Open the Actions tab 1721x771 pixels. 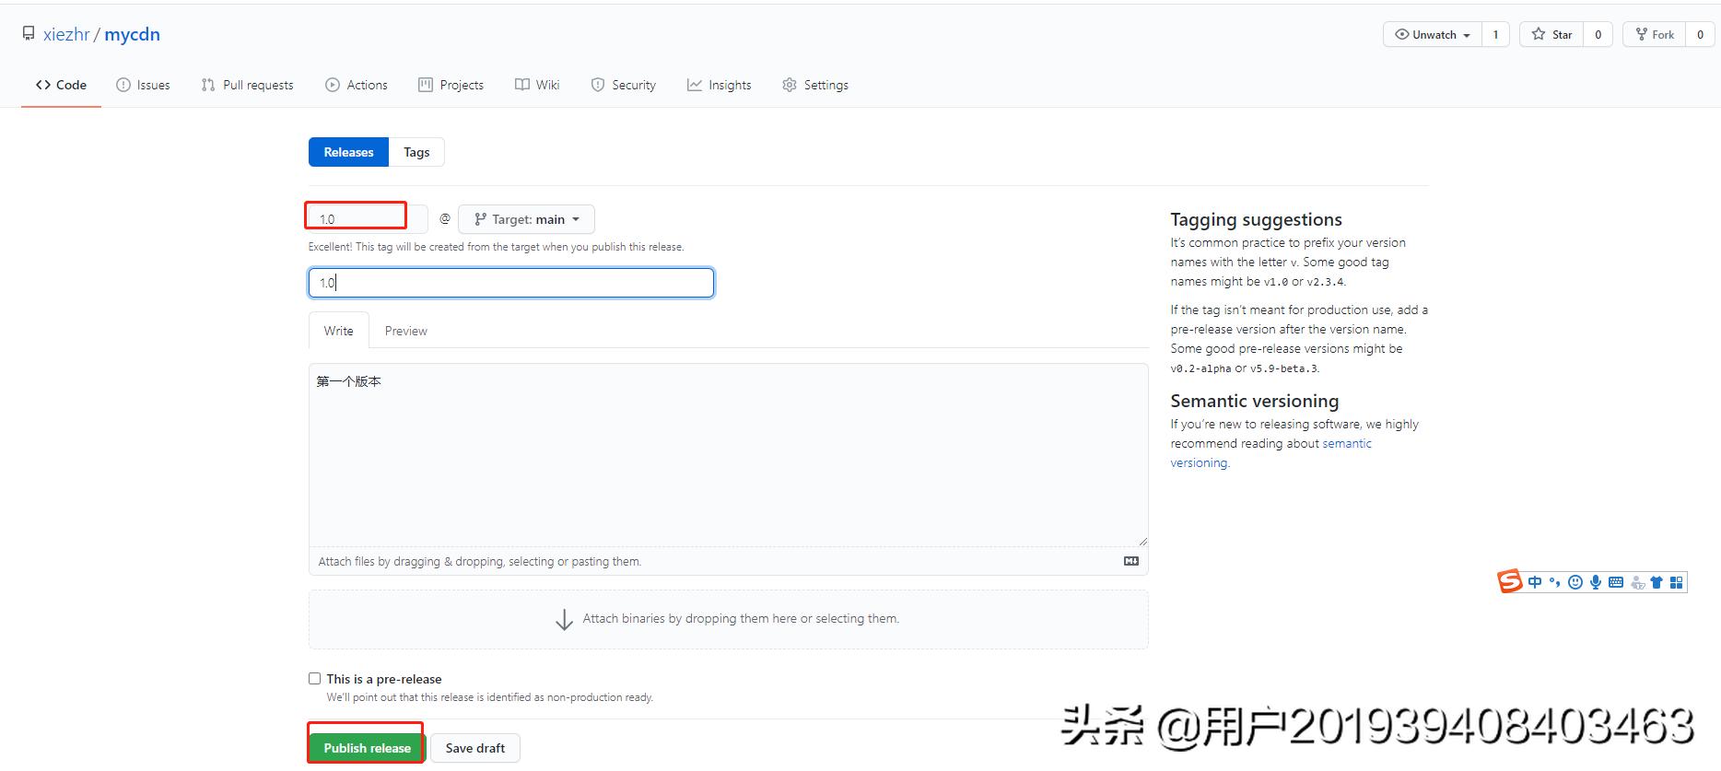[x=356, y=85]
